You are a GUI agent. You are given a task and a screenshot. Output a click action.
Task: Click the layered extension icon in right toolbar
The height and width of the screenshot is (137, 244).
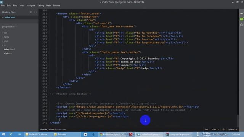241,24
